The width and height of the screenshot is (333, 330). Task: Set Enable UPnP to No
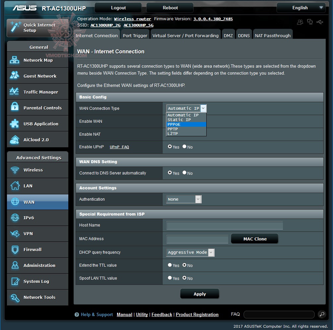click(184, 146)
